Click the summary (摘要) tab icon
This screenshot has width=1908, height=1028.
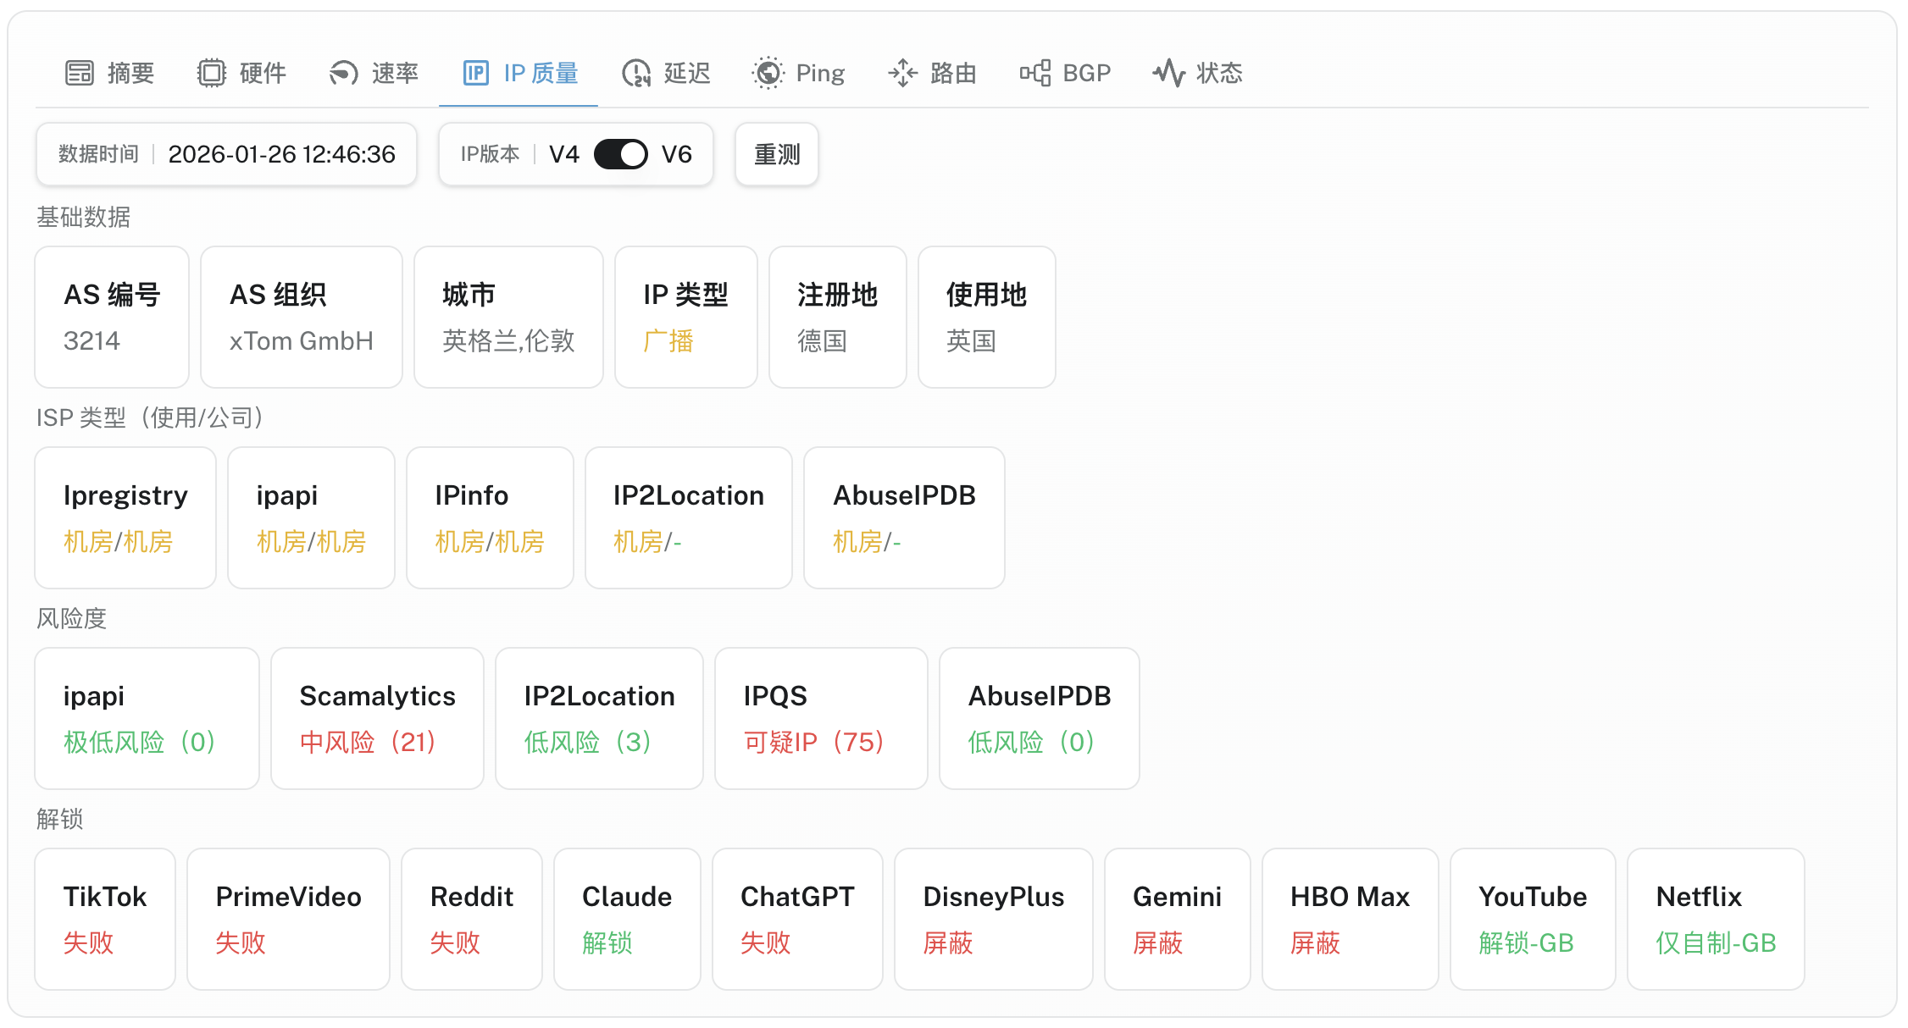click(80, 74)
